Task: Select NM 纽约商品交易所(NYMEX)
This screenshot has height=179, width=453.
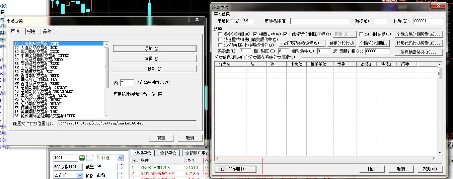Action: click(58, 100)
